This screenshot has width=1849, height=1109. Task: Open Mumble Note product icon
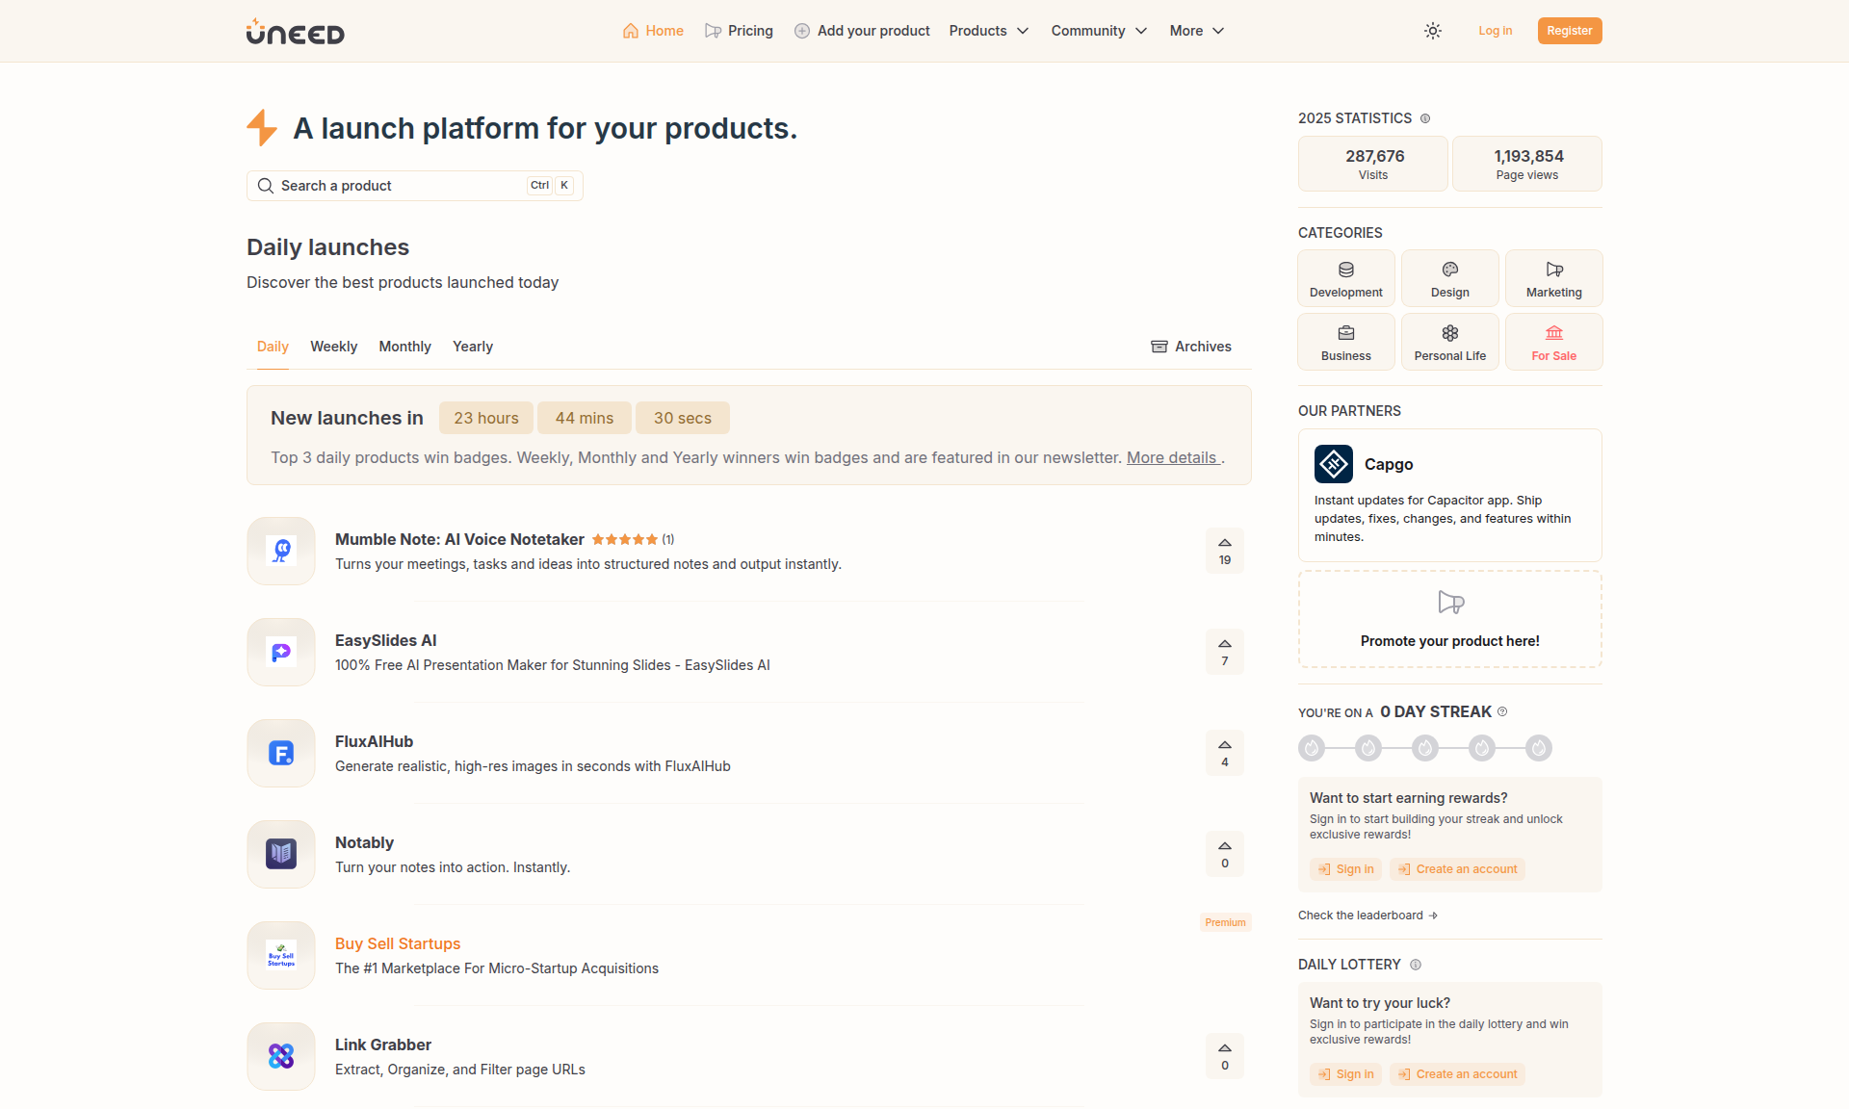point(281,551)
